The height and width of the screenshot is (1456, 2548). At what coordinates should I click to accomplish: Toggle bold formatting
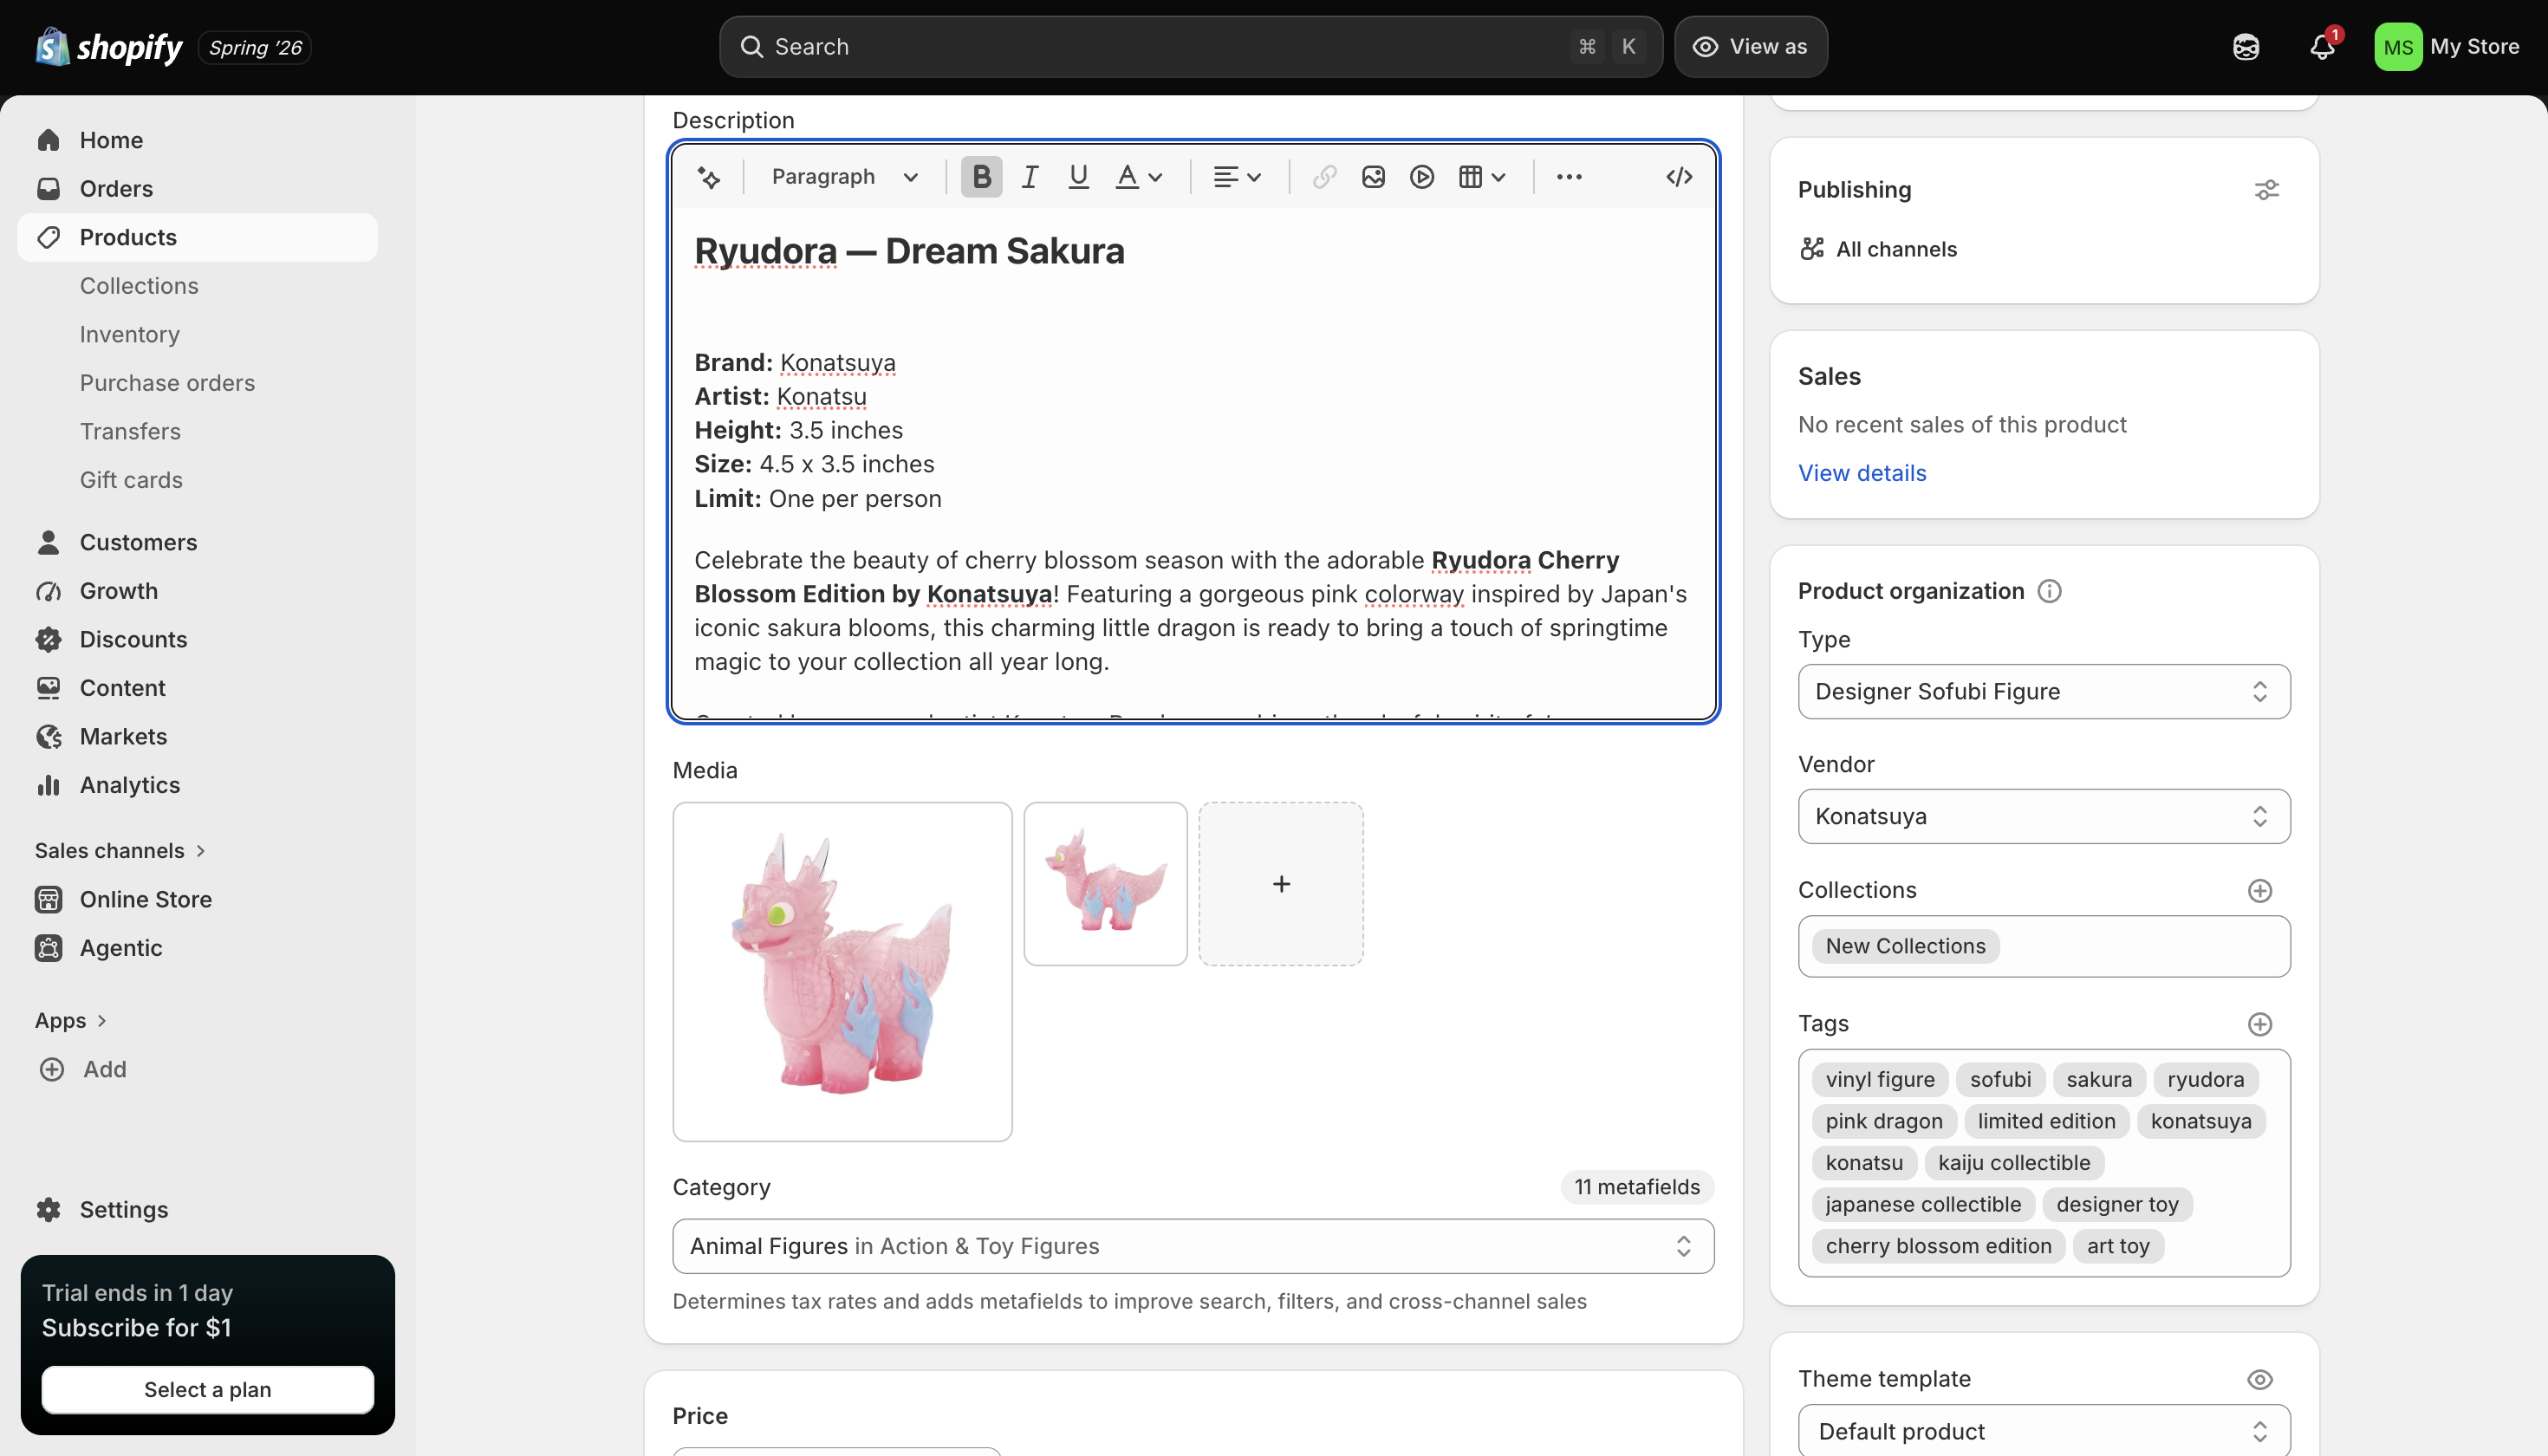coord(981,177)
